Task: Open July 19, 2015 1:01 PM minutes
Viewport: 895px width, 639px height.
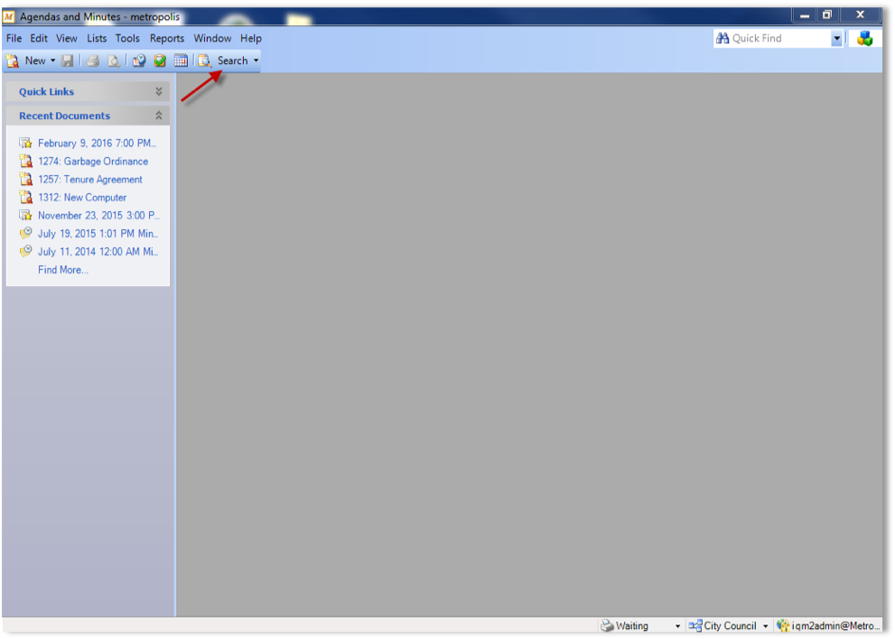Action: point(98,234)
